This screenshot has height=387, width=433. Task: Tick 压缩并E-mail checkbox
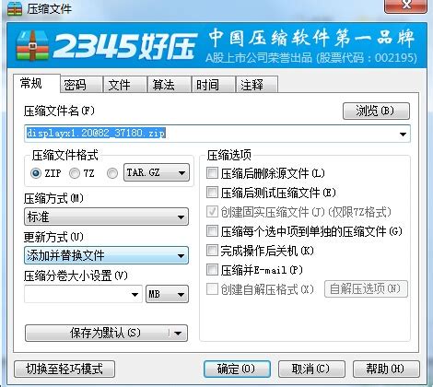[212, 270]
